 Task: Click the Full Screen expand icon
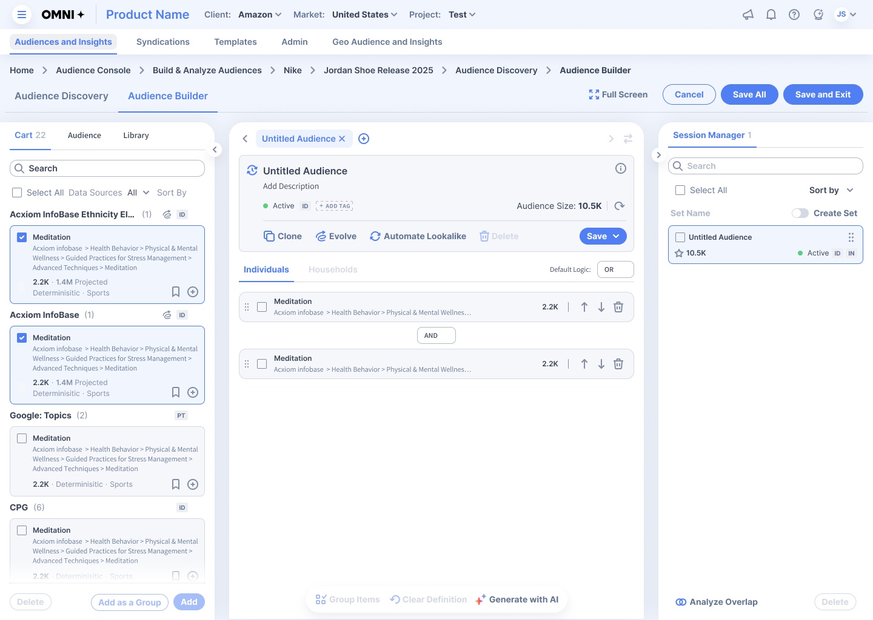[594, 94]
